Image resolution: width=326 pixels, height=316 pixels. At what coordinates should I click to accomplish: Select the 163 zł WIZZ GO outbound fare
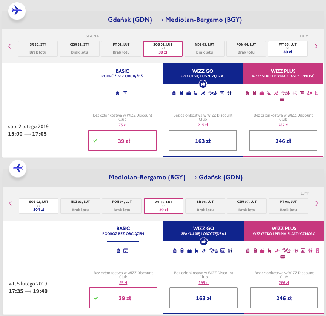point(203,141)
